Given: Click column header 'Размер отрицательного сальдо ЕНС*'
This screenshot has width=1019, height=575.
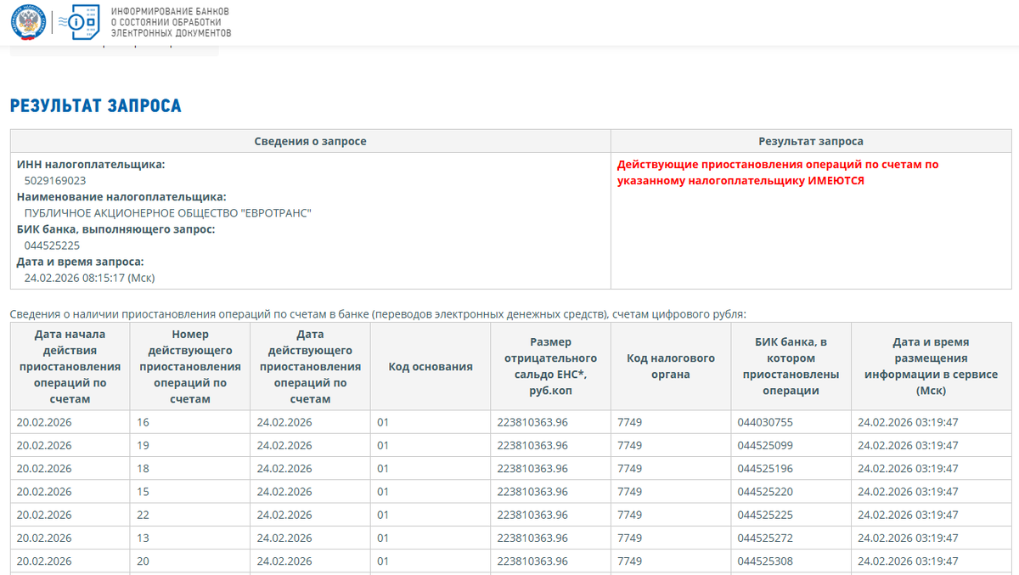Looking at the screenshot, I should pos(551,366).
